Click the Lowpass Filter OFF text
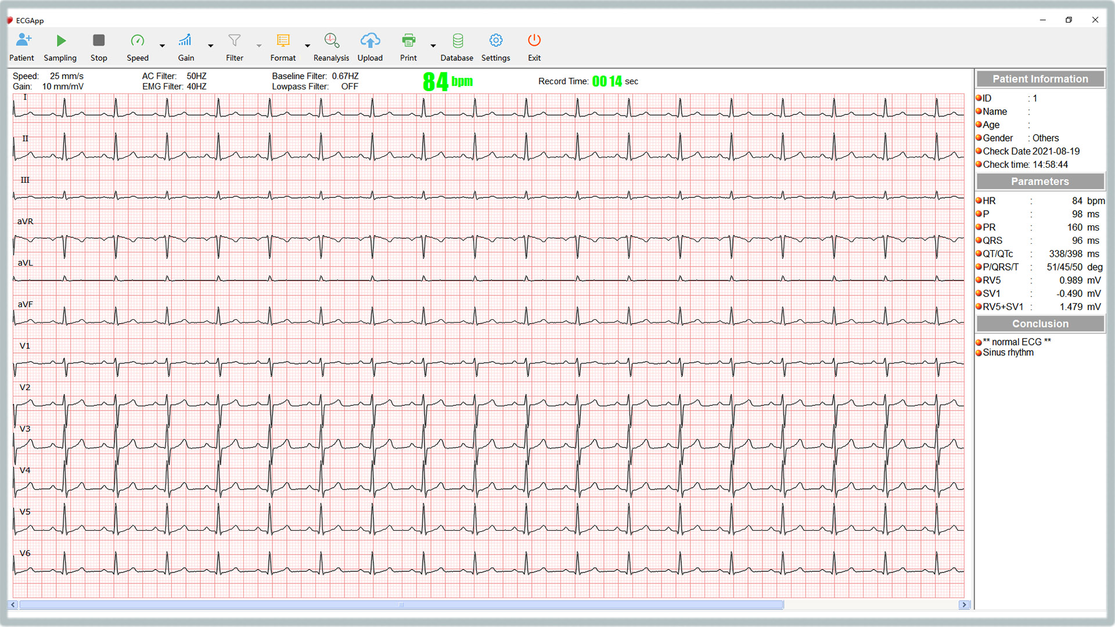Screen dimensions: 1115x627 click(x=315, y=87)
